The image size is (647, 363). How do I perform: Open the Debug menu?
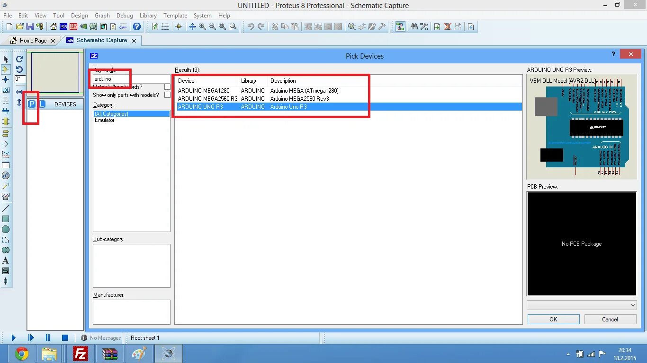pyautogui.click(x=125, y=16)
